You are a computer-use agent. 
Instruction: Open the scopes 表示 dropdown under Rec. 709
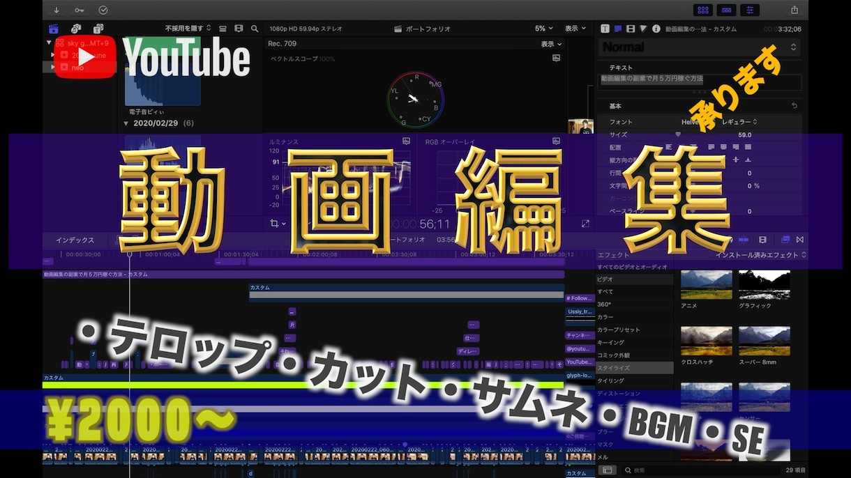[551, 44]
